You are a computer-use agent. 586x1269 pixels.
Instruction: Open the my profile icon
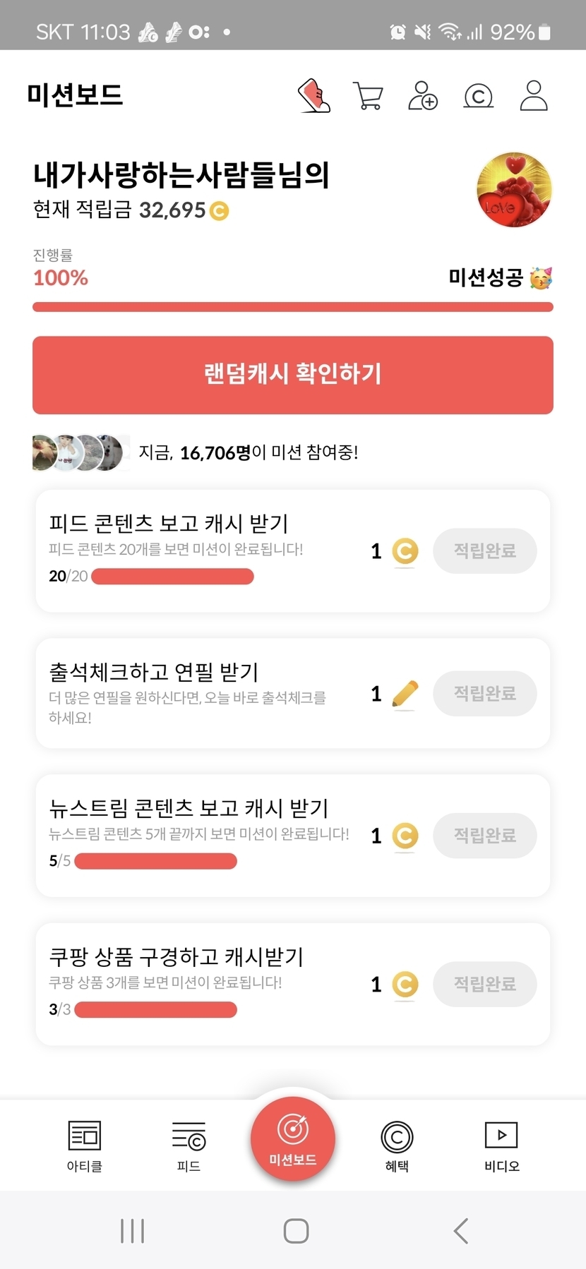(534, 96)
